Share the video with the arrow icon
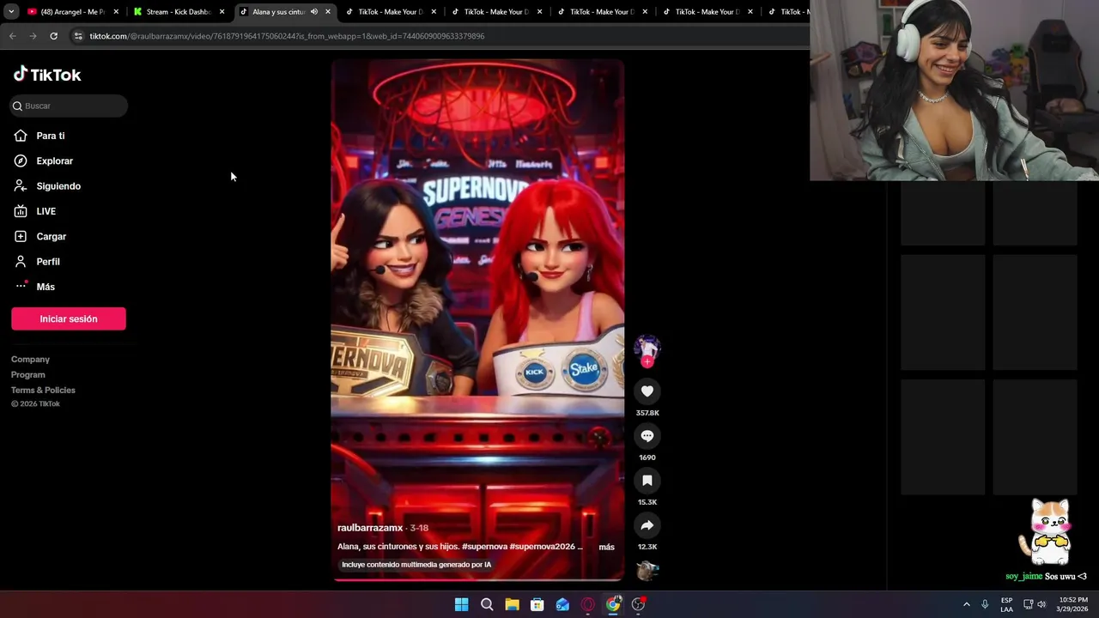The image size is (1099, 618). click(x=647, y=525)
